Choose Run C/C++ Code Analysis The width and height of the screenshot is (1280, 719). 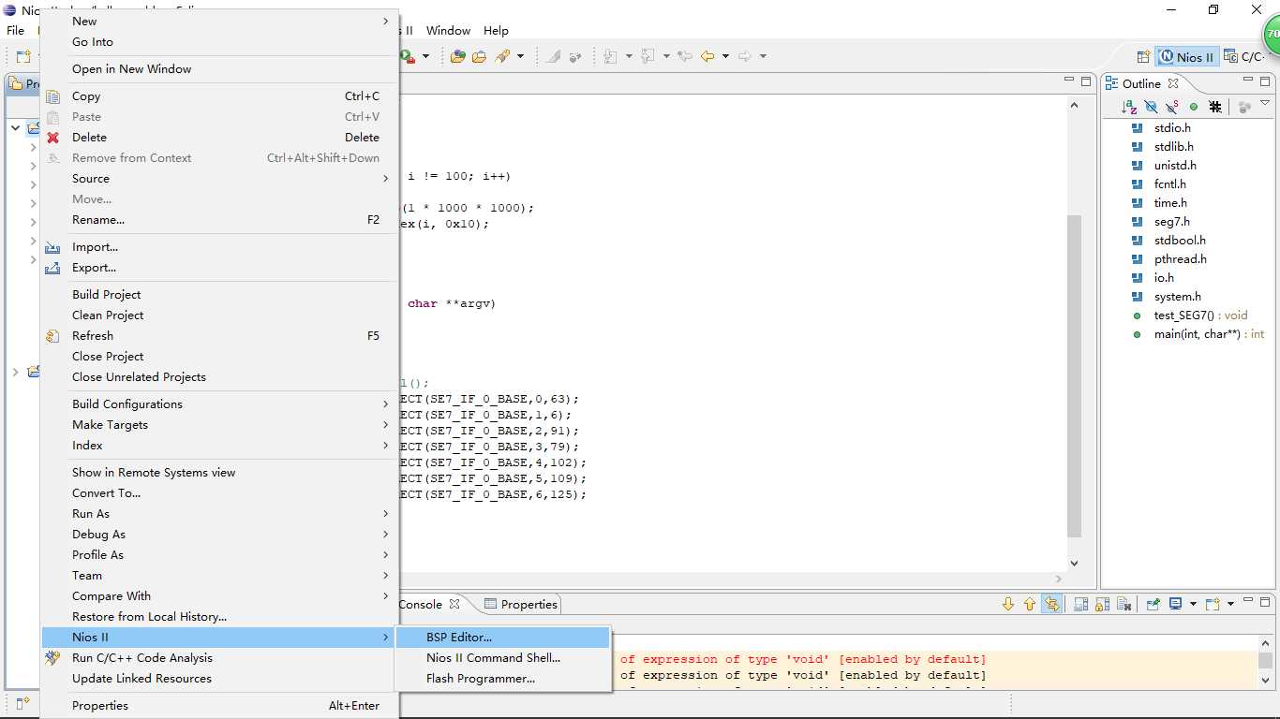[219, 658]
